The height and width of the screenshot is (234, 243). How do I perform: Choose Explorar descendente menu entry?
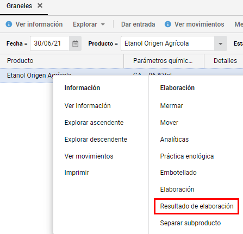coord(96,140)
